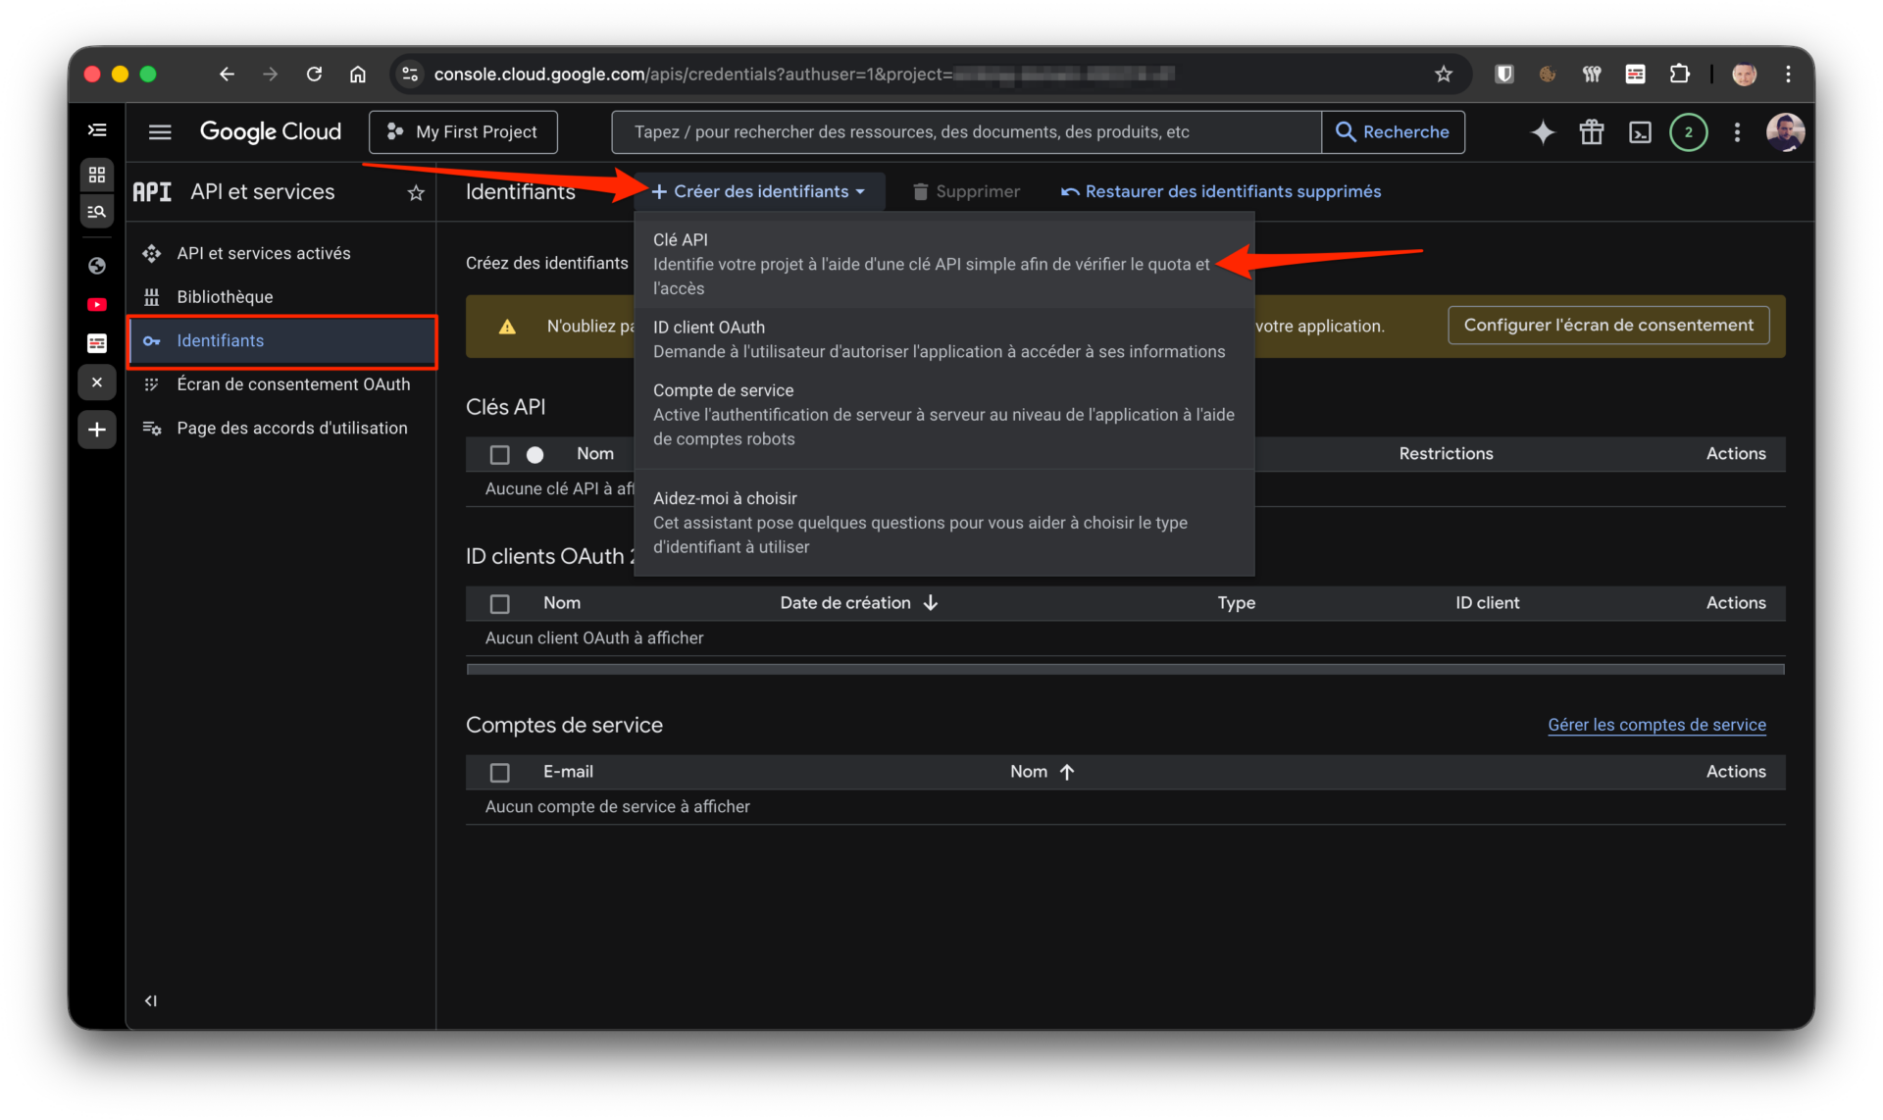This screenshot has height=1120, width=1883.
Task: Open API et services activés page
Action: [x=281, y=253]
